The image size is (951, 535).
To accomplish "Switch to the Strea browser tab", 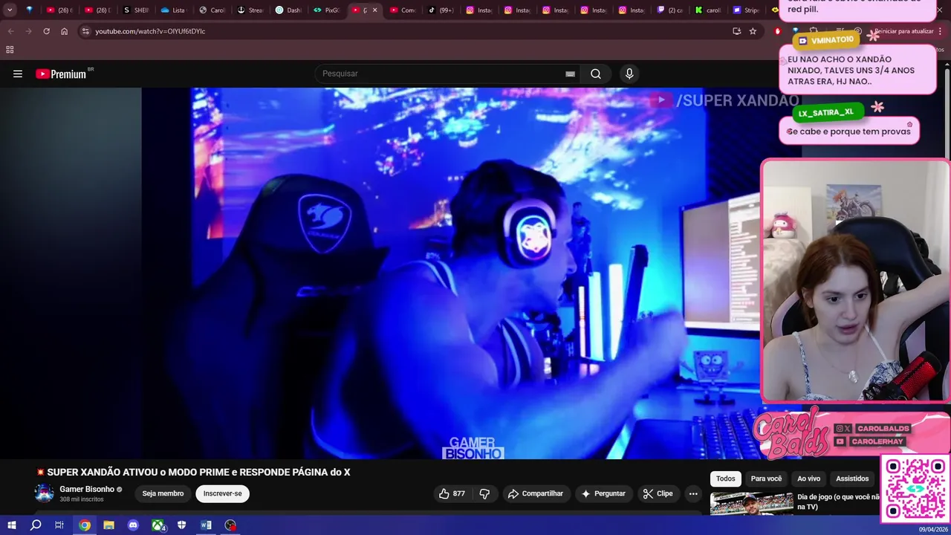I will coord(250,10).
